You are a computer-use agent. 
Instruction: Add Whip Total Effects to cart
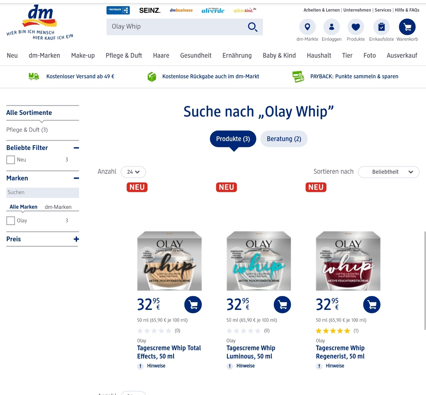click(x=193, y=305)
